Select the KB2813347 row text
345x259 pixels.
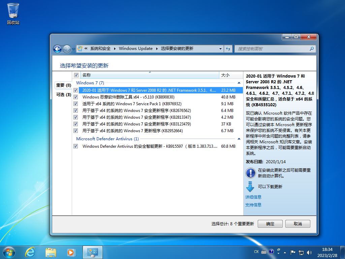coord(136,117)
